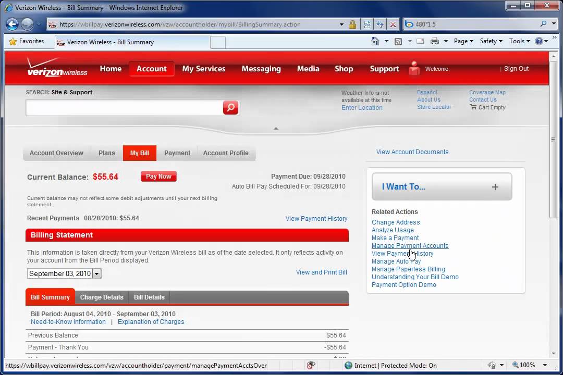Open Messaging navigation item
563x375 pixels.
(x=261, y=69)
